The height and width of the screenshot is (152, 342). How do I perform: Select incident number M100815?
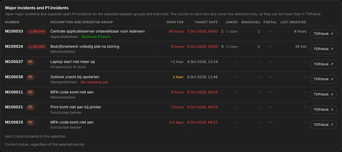pos(14,122)
